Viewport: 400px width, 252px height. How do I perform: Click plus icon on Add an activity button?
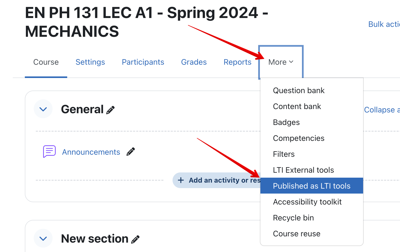coord(181,180)
